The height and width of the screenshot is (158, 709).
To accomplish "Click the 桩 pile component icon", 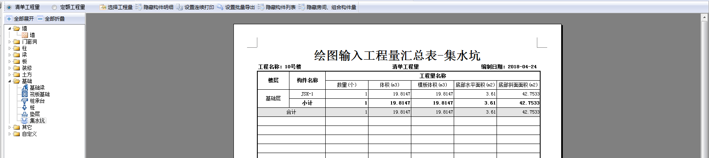I will (25, 107).
